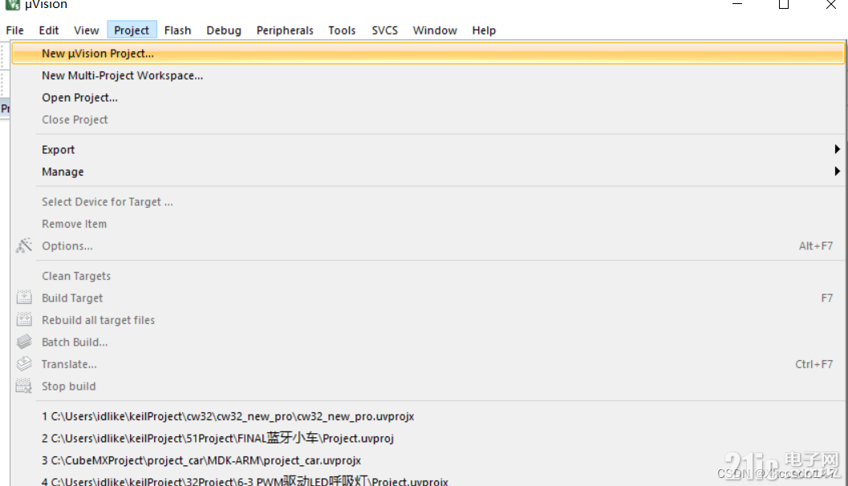848x486 pixels.
Task: Click the Rebuild all target files icon
Action: click(x=24, y=319)
